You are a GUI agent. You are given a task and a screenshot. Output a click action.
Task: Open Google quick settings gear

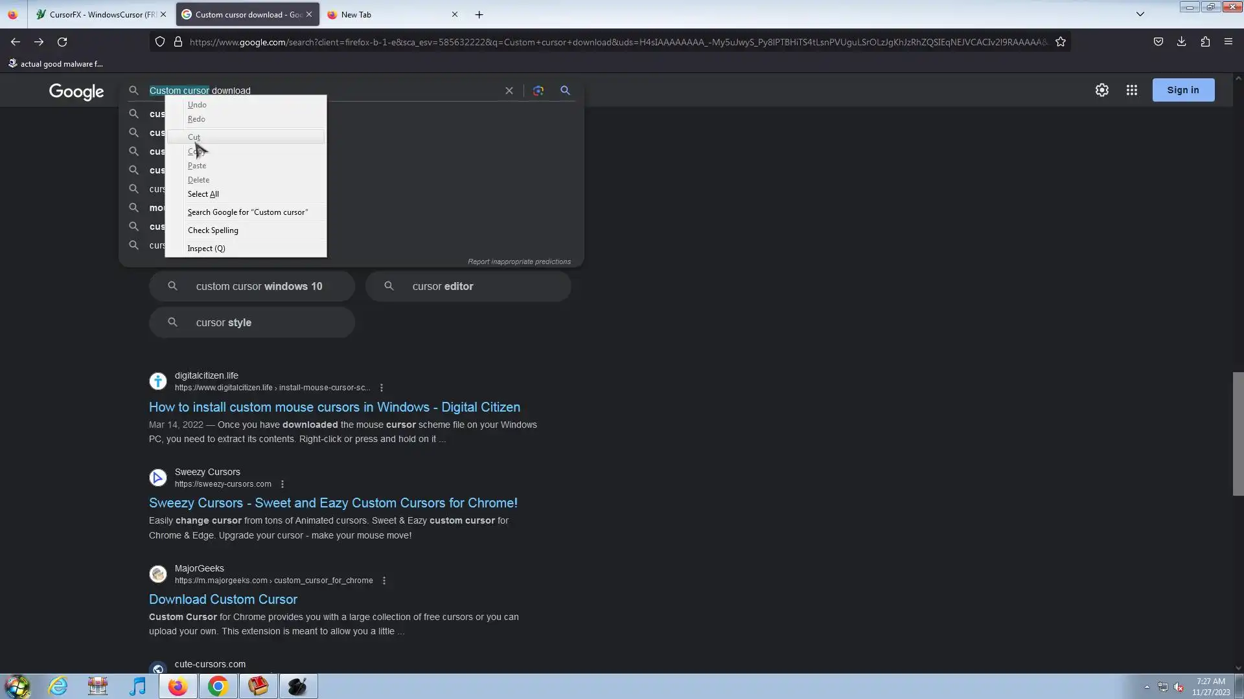pyautogui.click(x=1101, y=90)
